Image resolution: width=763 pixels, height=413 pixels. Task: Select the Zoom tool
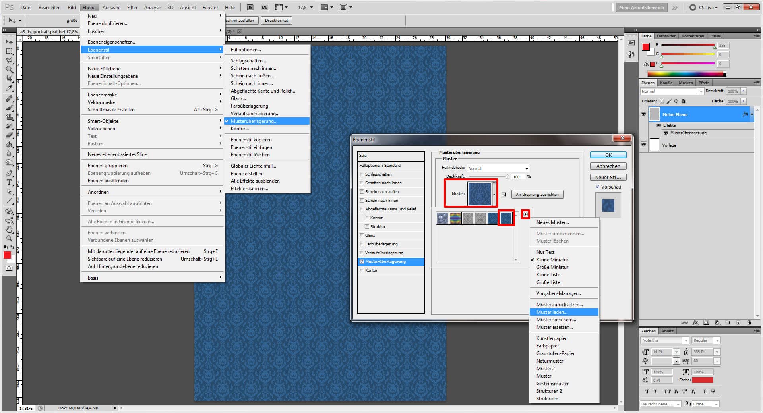pos(9,239)
